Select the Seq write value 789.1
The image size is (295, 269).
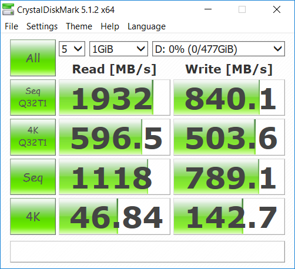click(x=229, y=177)
